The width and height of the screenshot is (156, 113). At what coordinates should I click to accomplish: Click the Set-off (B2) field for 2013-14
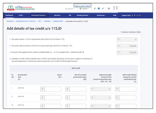(76, 89)
